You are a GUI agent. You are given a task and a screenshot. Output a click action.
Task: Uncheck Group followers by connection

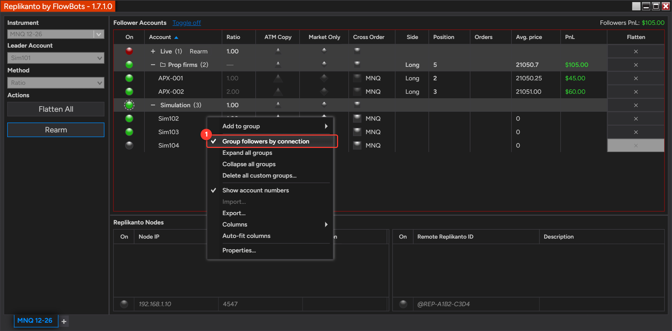coord(270,141)
